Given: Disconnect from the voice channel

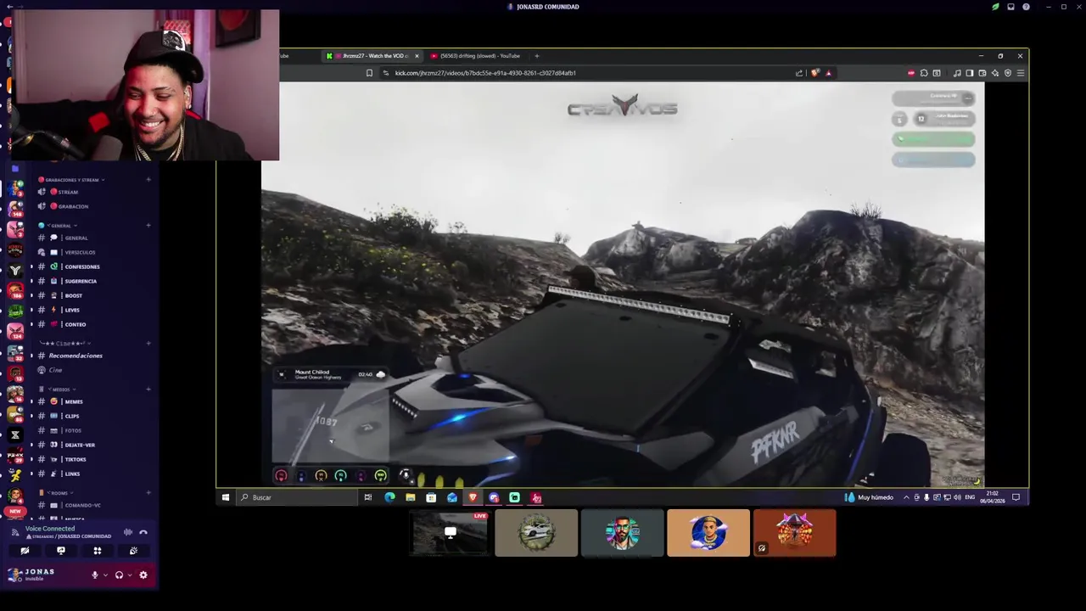Looking at the screenshot, I should [143, 532].
